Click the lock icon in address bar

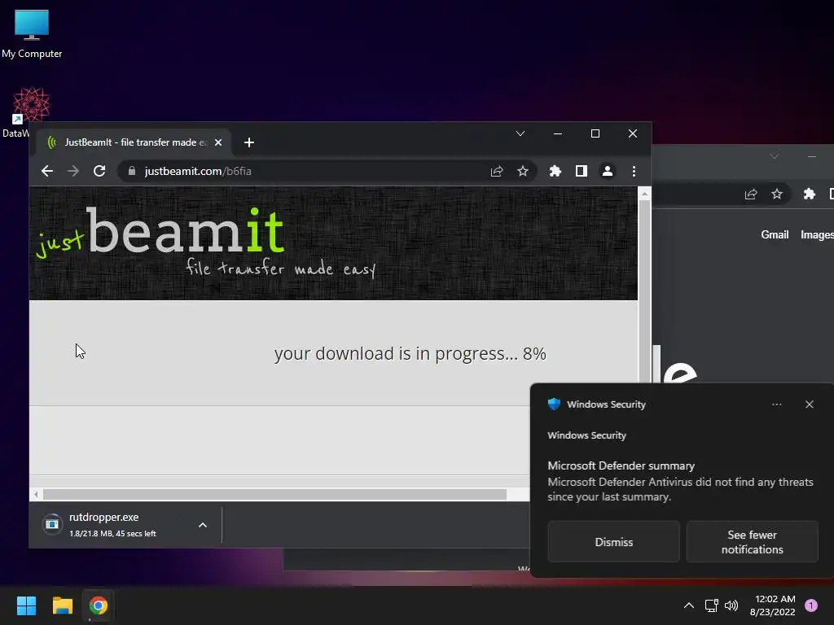point(132,171)
